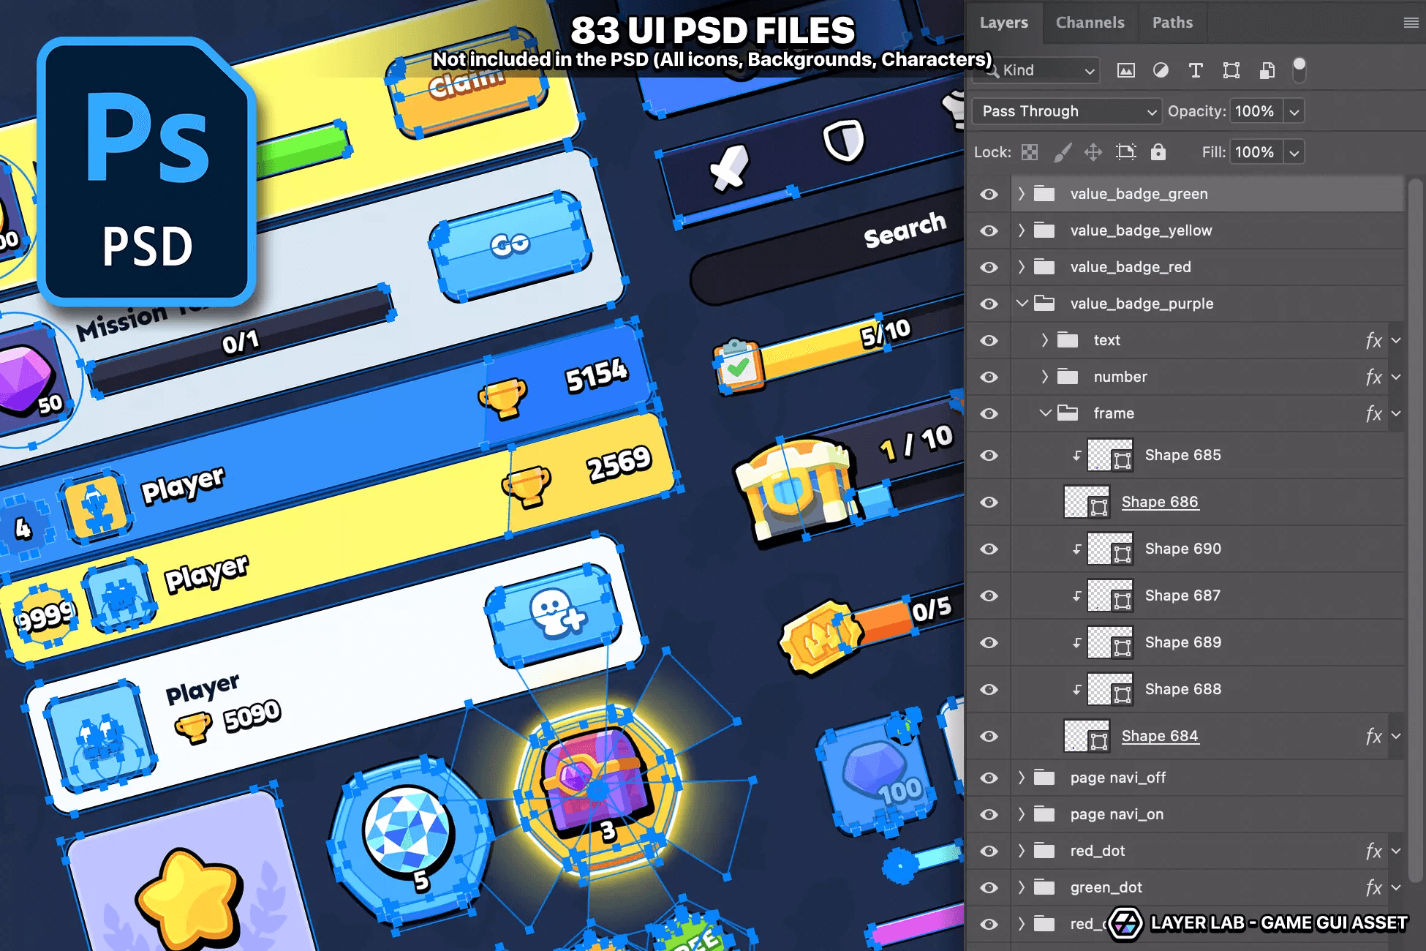Open the Pass Through blend mode dropdown
The image size is (1426, 951).
click(1068, 111)
